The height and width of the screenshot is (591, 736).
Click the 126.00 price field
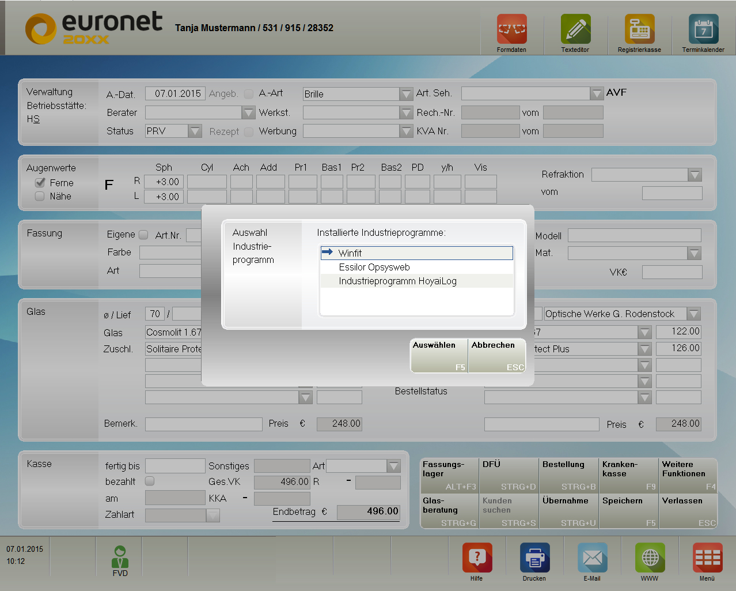point(678,348)
